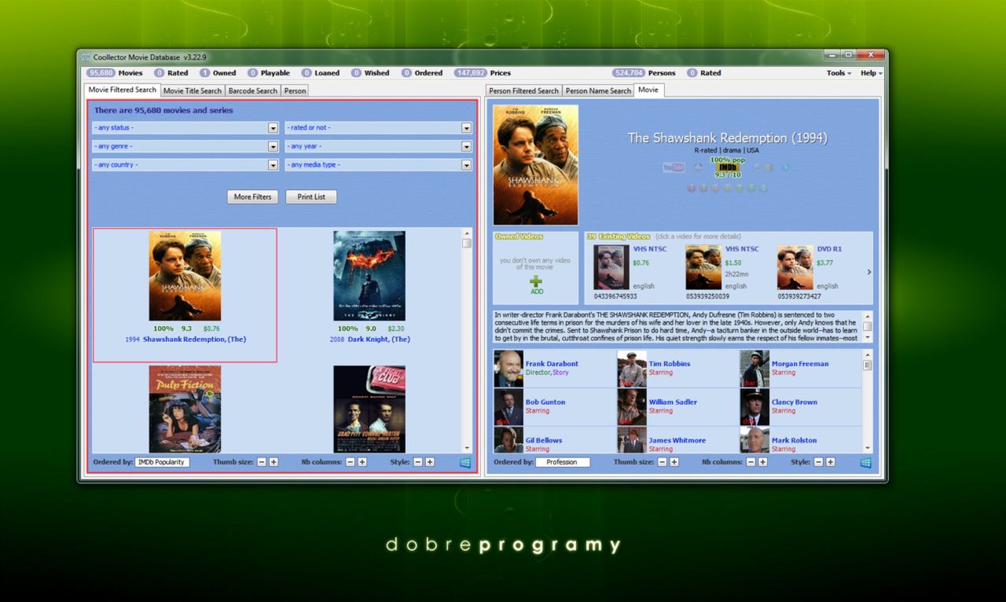Image resolution: width=1006 pixels, height=602 pixels.
Task: Change cast ordering from Profession
Action: (563, 462)
